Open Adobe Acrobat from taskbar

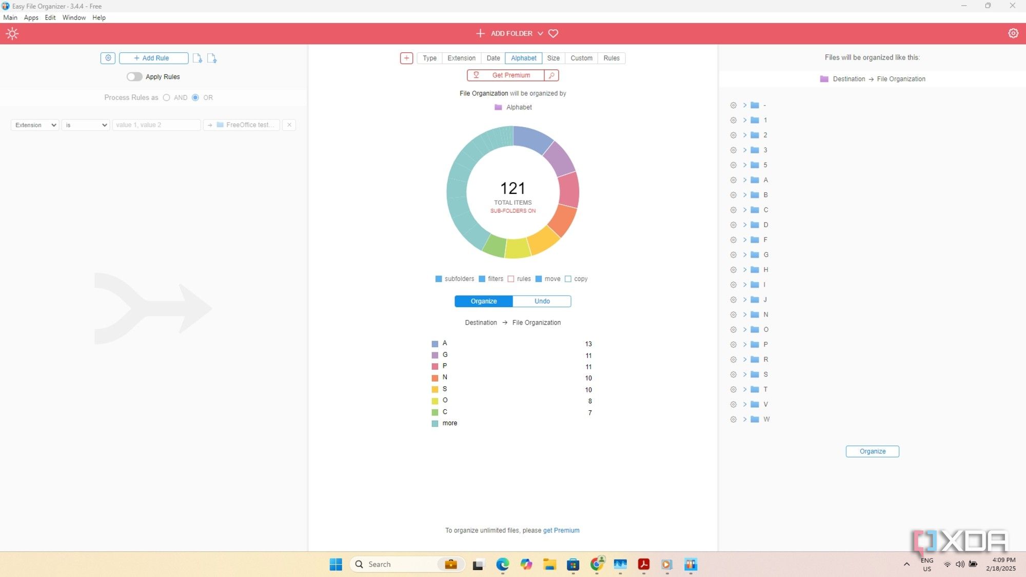click(643, 564)
